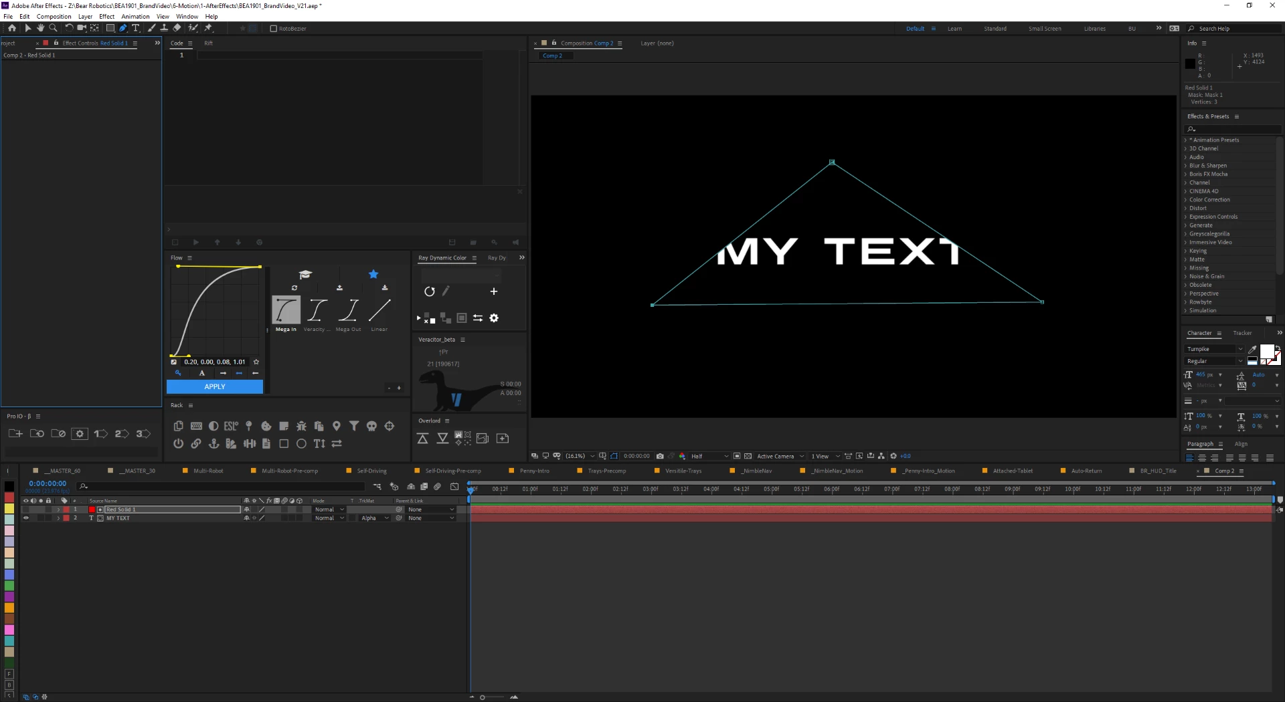Toggle visibility of MY TEXT layer
Screen dimensions: 1285x702
[26, 518]
